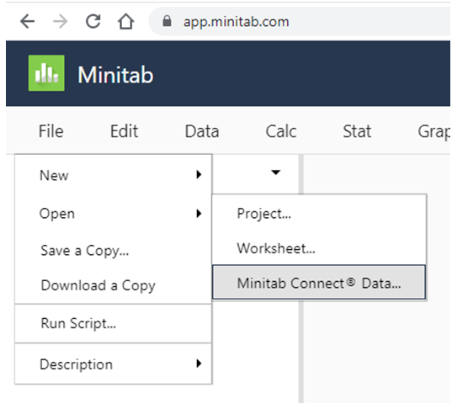The height and width of the screenshot is (409, 452).
Task: Open the Data menu
Action: point(202,131)
